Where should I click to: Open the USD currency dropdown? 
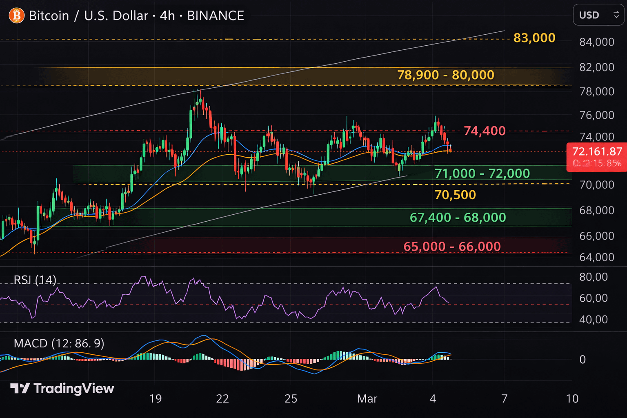tap(598, 15)
